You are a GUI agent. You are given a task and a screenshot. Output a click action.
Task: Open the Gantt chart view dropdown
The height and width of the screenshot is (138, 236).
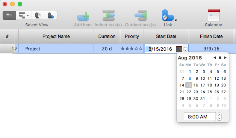coord(24,15)
